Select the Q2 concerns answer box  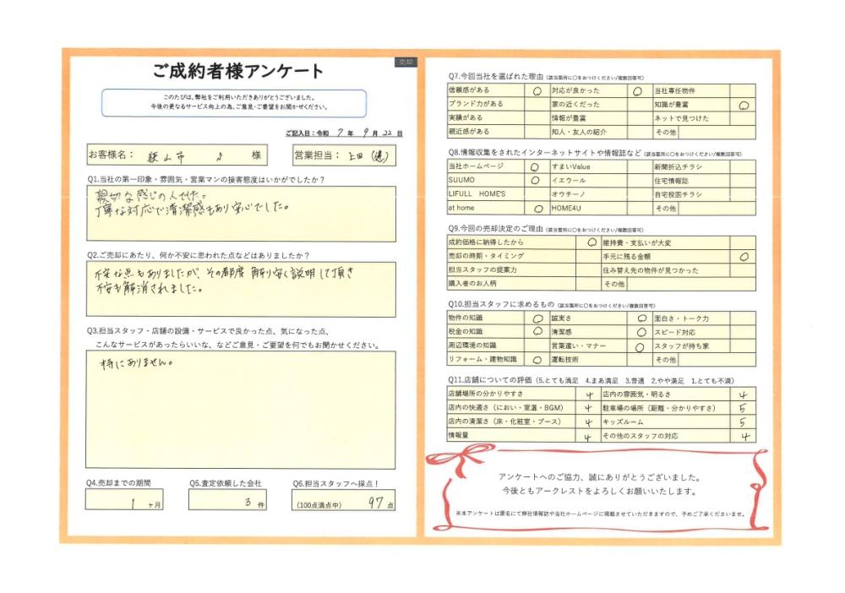click(240, 289)
